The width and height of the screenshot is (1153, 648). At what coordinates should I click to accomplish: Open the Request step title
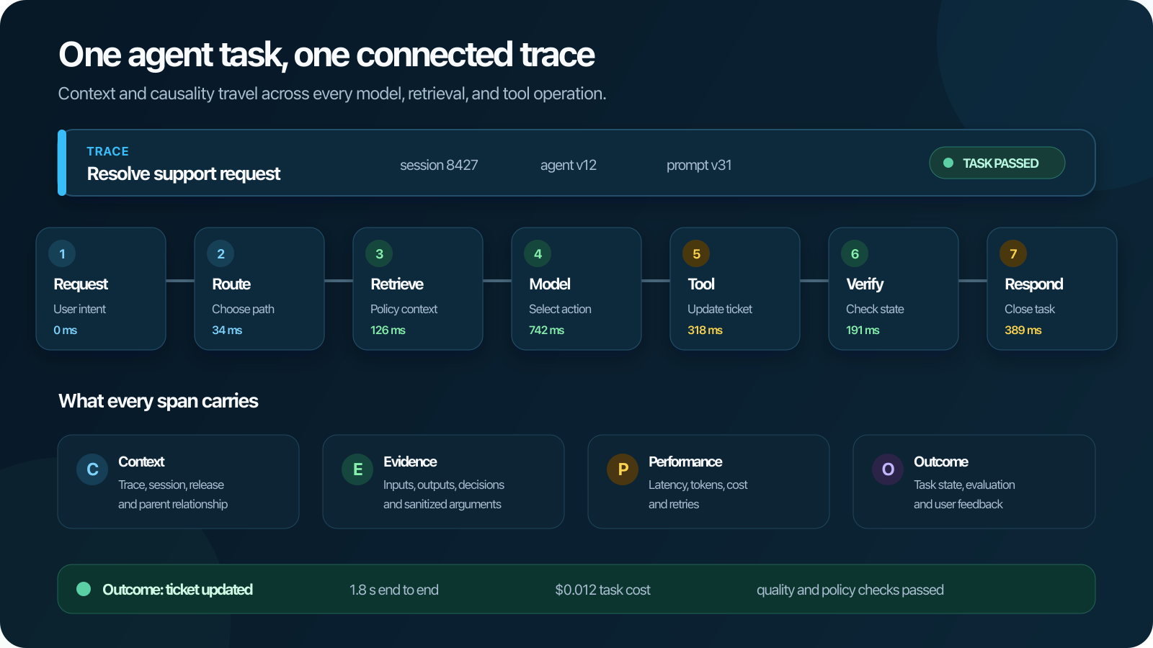pyautogui.click(x=81, y=284)
